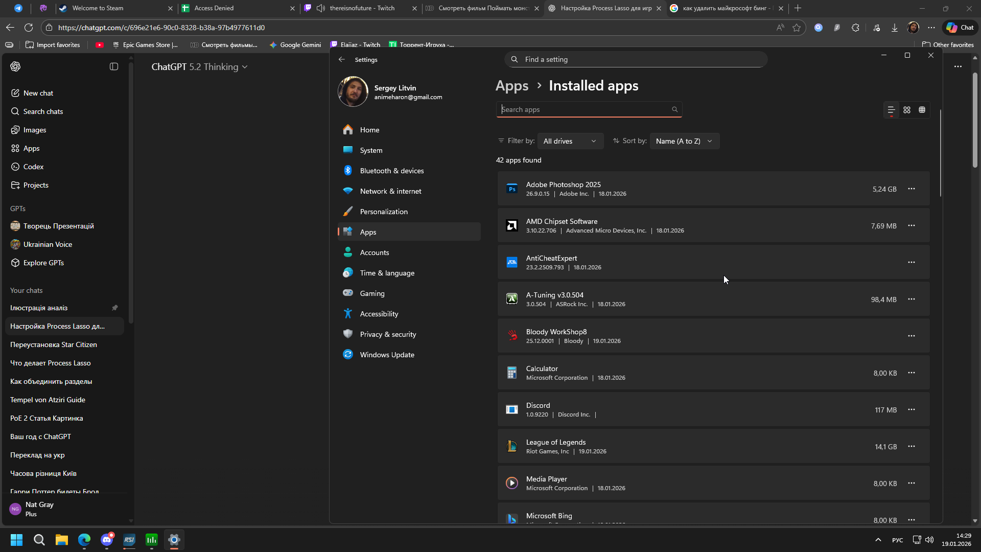Switch to grid view of installed apps
981x552 pixels.
tap(907, 110)
